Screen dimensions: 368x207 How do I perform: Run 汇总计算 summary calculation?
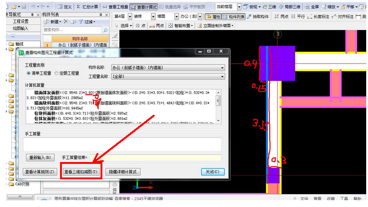tap(87, 7)
